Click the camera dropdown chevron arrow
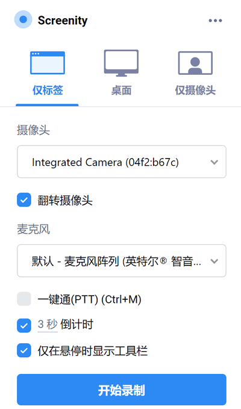The width and height of the screenshot is (241, 409). point(214,162)
